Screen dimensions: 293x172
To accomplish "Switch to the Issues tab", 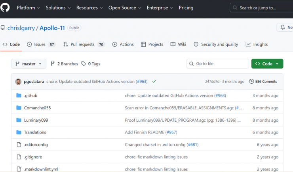I will tap(41, 44).
